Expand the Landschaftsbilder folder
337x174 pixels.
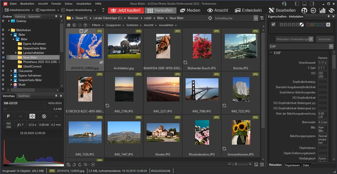point(16,53)
